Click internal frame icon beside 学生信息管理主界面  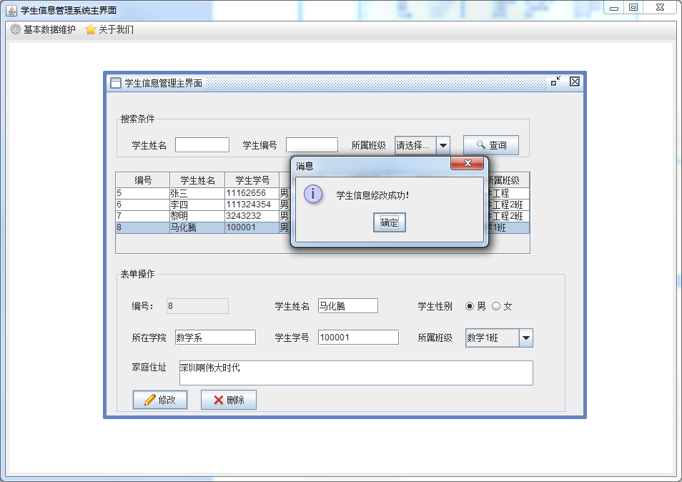[116, 83]
